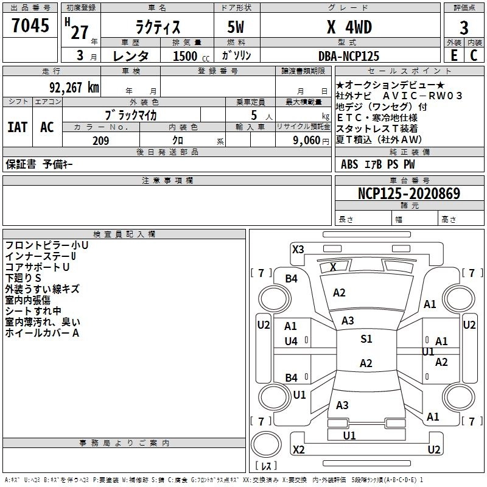
Task: Click the U4 dent mark on door
Action: click(291, 342)
